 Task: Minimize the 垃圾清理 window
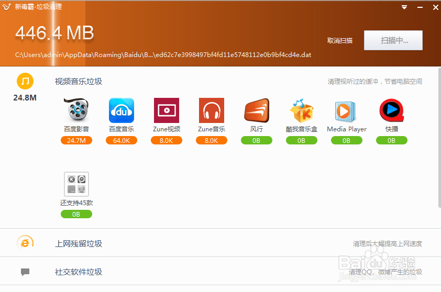pyautogui.click(x=420, y=7)
